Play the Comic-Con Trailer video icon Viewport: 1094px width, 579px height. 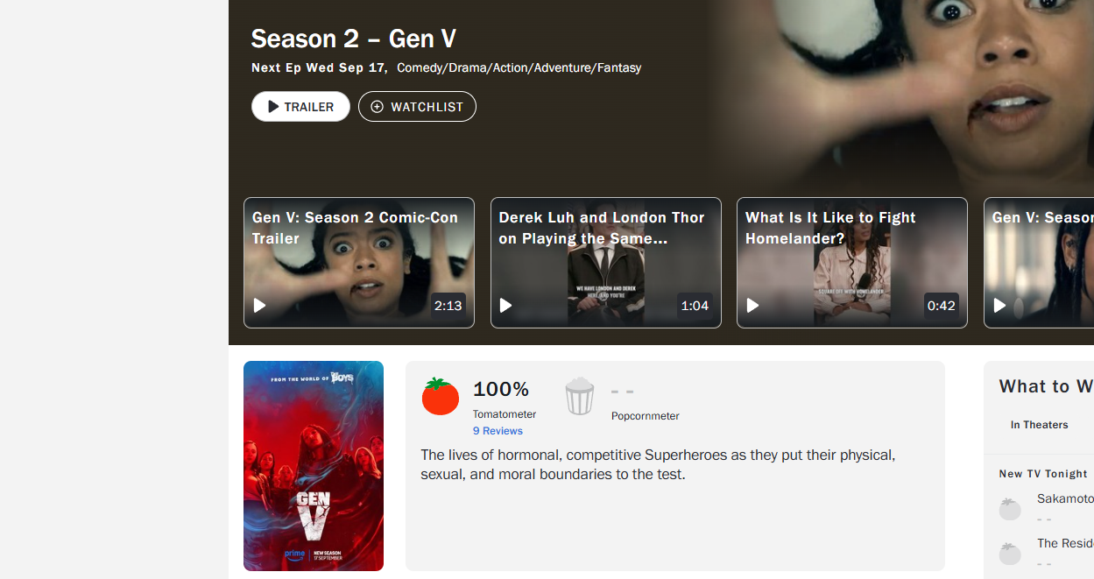(x=260, y=306)
